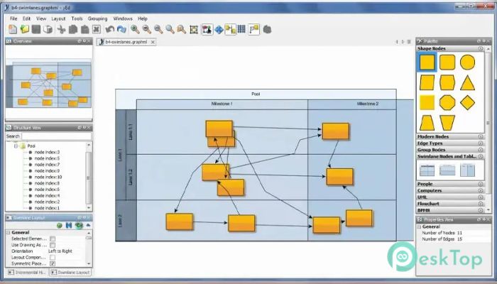497x284 pixels.
Task: Expand the UML palette section
Action: pyautogui.click(x=450, y=197)
